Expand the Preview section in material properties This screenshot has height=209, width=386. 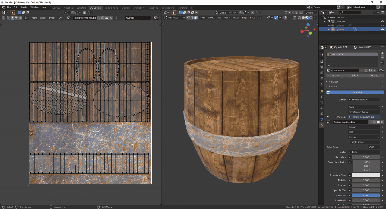pos(333,81)
